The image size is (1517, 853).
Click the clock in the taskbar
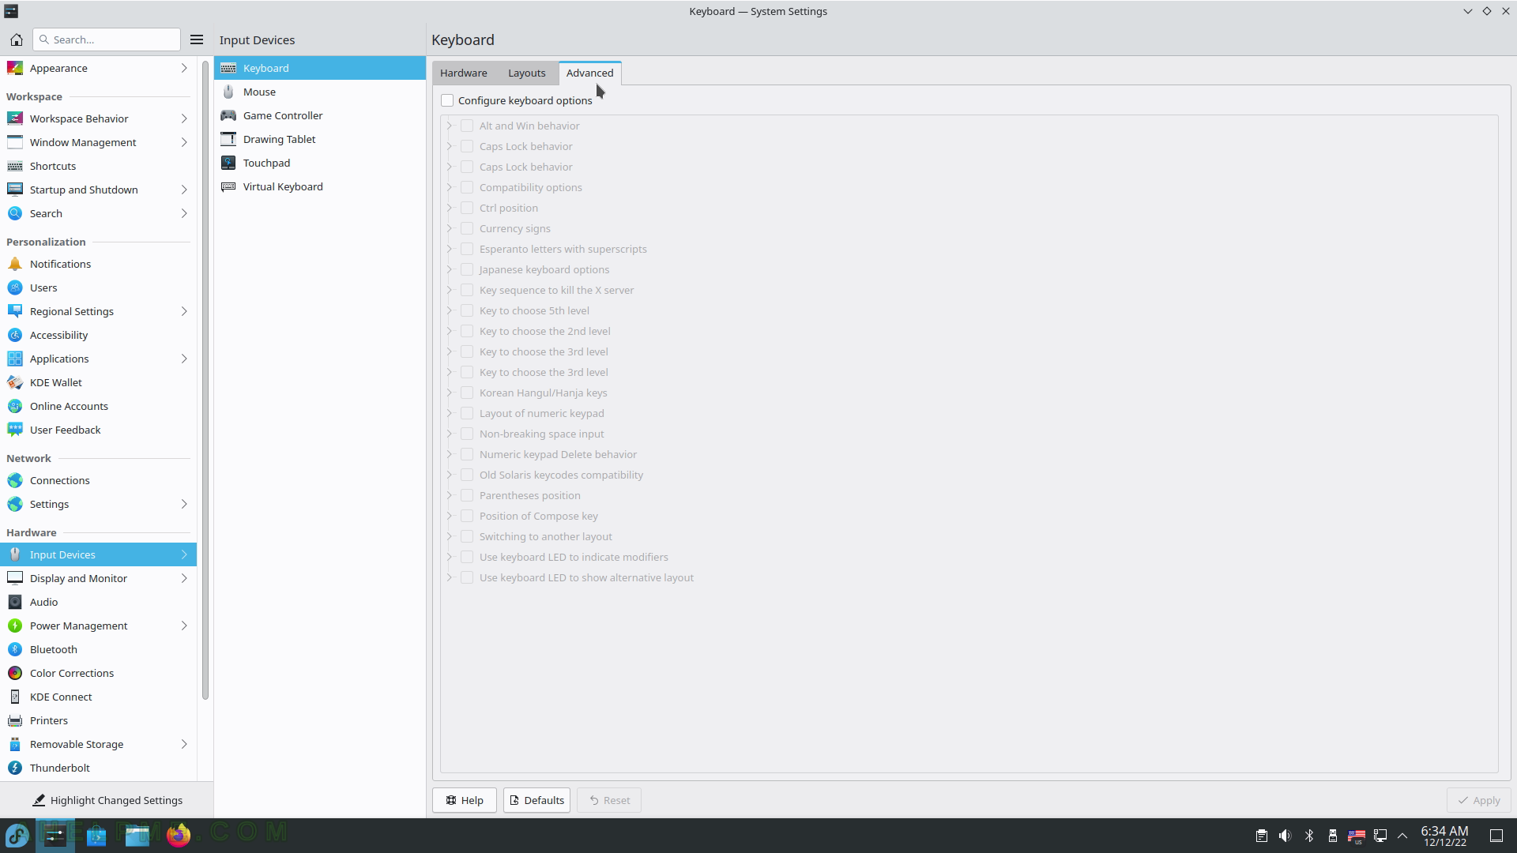click(1445, 836)
